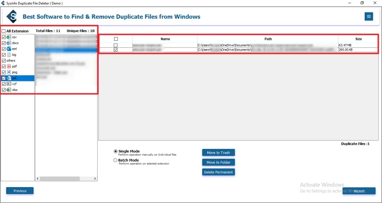Select Batch Mode radio button
The width and height of the screenshot is (382, 203).
pyautogui.click(x=116, y=160)
